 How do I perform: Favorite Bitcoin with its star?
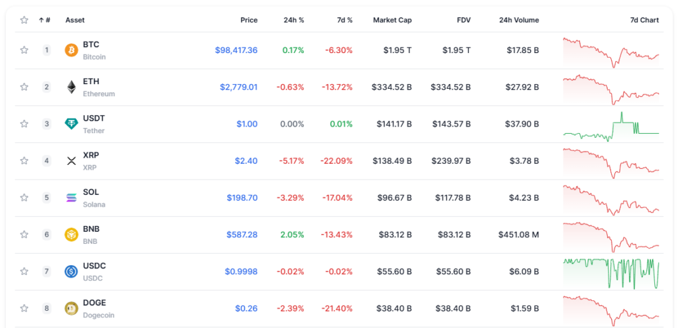(x=24, y=50)
